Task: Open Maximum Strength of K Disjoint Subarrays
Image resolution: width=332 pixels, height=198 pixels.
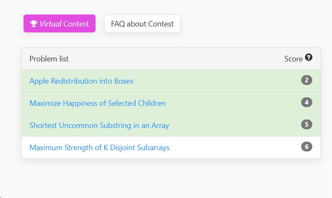Action: [x=99, y=147]
